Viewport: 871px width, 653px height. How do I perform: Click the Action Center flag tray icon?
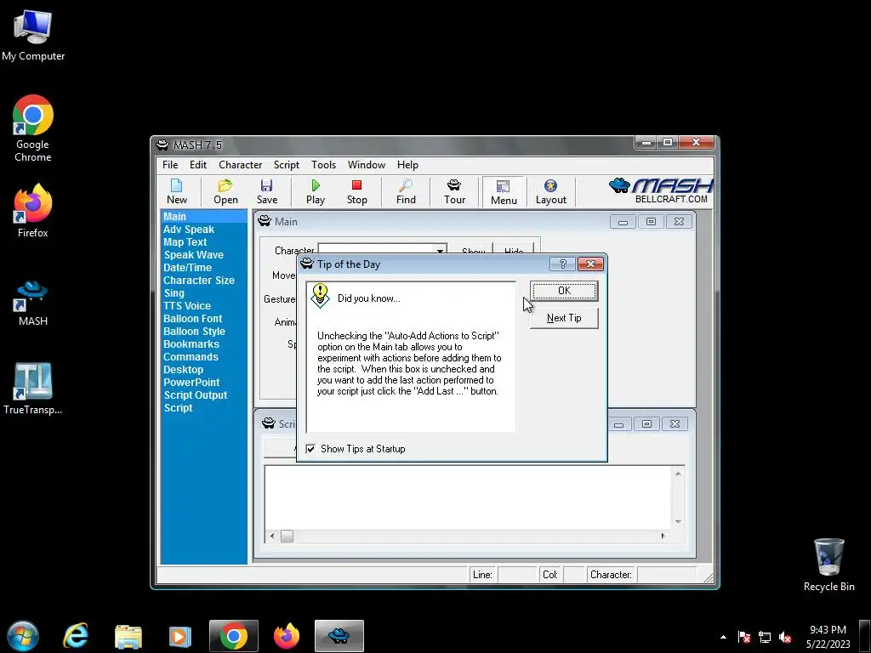[743, 638]
